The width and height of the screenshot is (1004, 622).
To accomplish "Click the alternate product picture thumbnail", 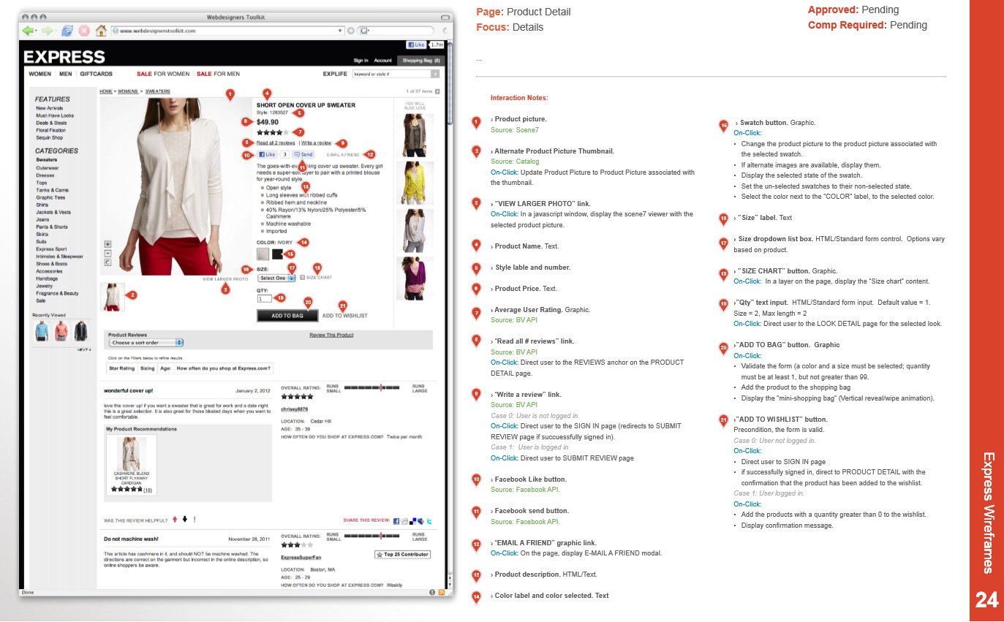I will pyautogui.click(x=113, y=297).
